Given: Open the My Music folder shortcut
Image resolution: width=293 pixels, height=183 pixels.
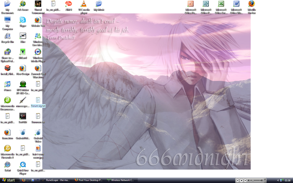Looking at the screenshot, I should [x=99, y=5].
